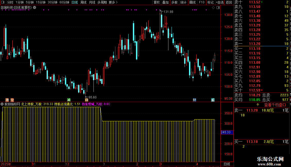
Task: Switch to 分时 intraday view
Action: 10,2
